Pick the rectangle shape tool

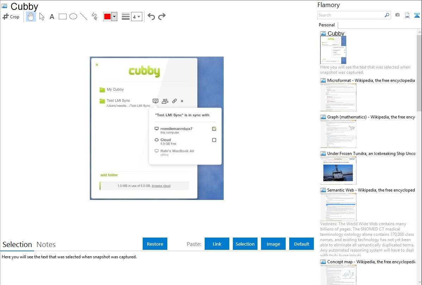click(x=62, y=17)
